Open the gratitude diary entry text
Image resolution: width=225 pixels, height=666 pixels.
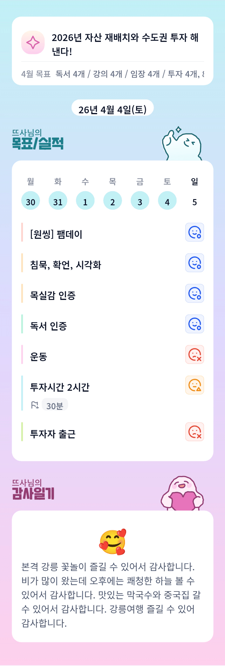click(x=111, y=594)
